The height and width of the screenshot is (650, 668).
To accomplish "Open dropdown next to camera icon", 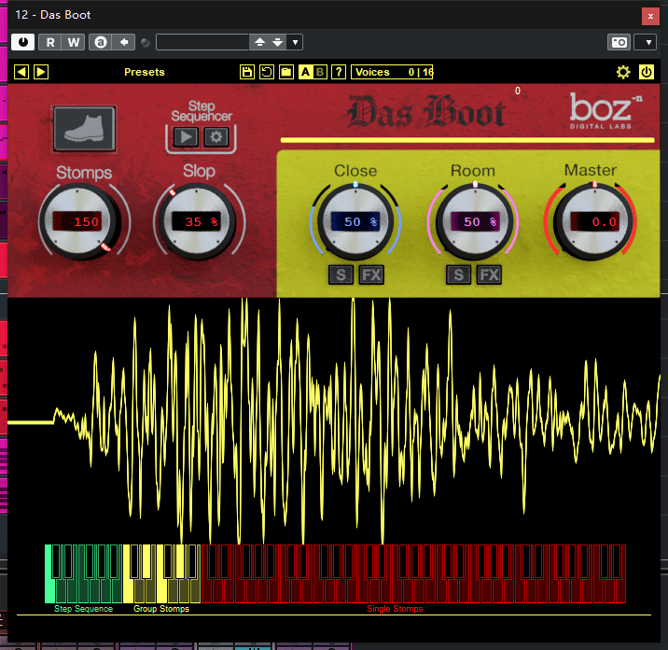I will point(645,42).
